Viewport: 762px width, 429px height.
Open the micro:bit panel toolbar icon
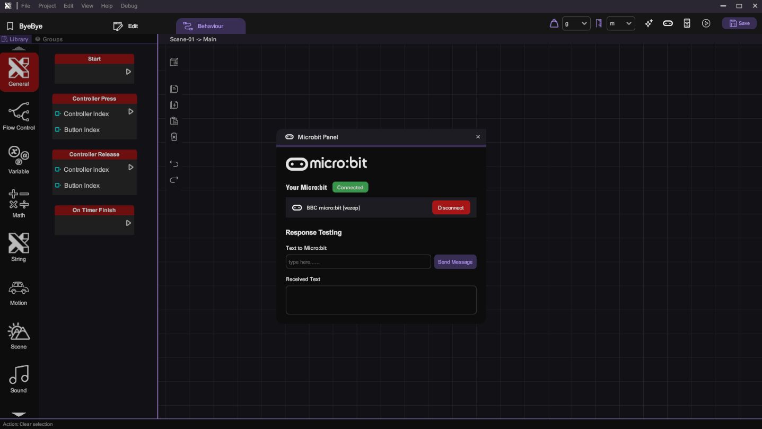point(668,23)
